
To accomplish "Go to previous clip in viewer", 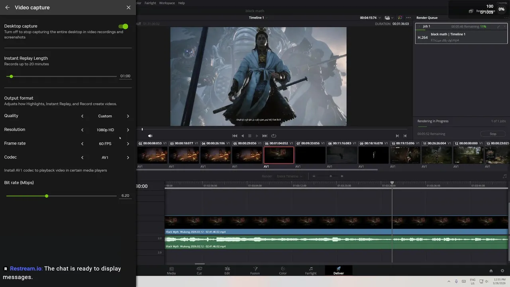I will [x=405, y=136].
